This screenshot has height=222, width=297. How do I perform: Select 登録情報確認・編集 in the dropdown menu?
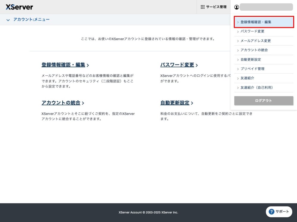tap(256, 22)
